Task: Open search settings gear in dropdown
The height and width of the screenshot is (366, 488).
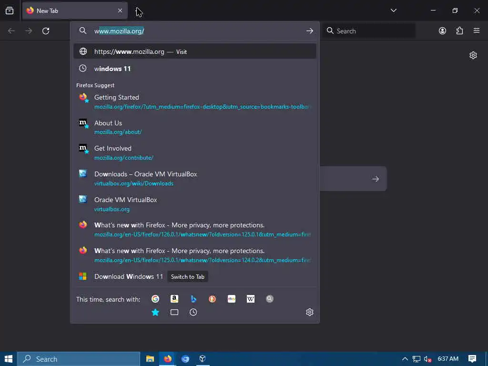Action: (310, 312)
